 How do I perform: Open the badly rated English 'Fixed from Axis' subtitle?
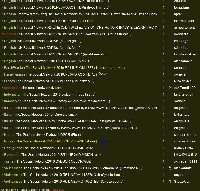[x=68, y=34]
